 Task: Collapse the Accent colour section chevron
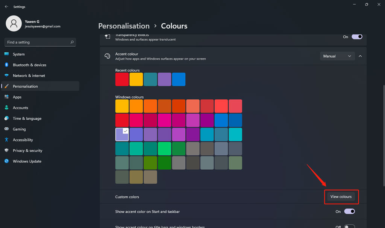(360, 56)
